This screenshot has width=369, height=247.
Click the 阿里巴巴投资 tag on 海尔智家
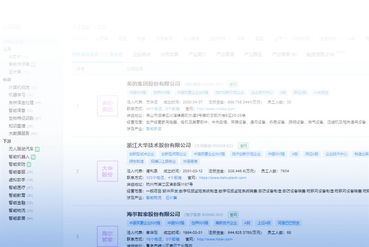(x=289, y=223)
